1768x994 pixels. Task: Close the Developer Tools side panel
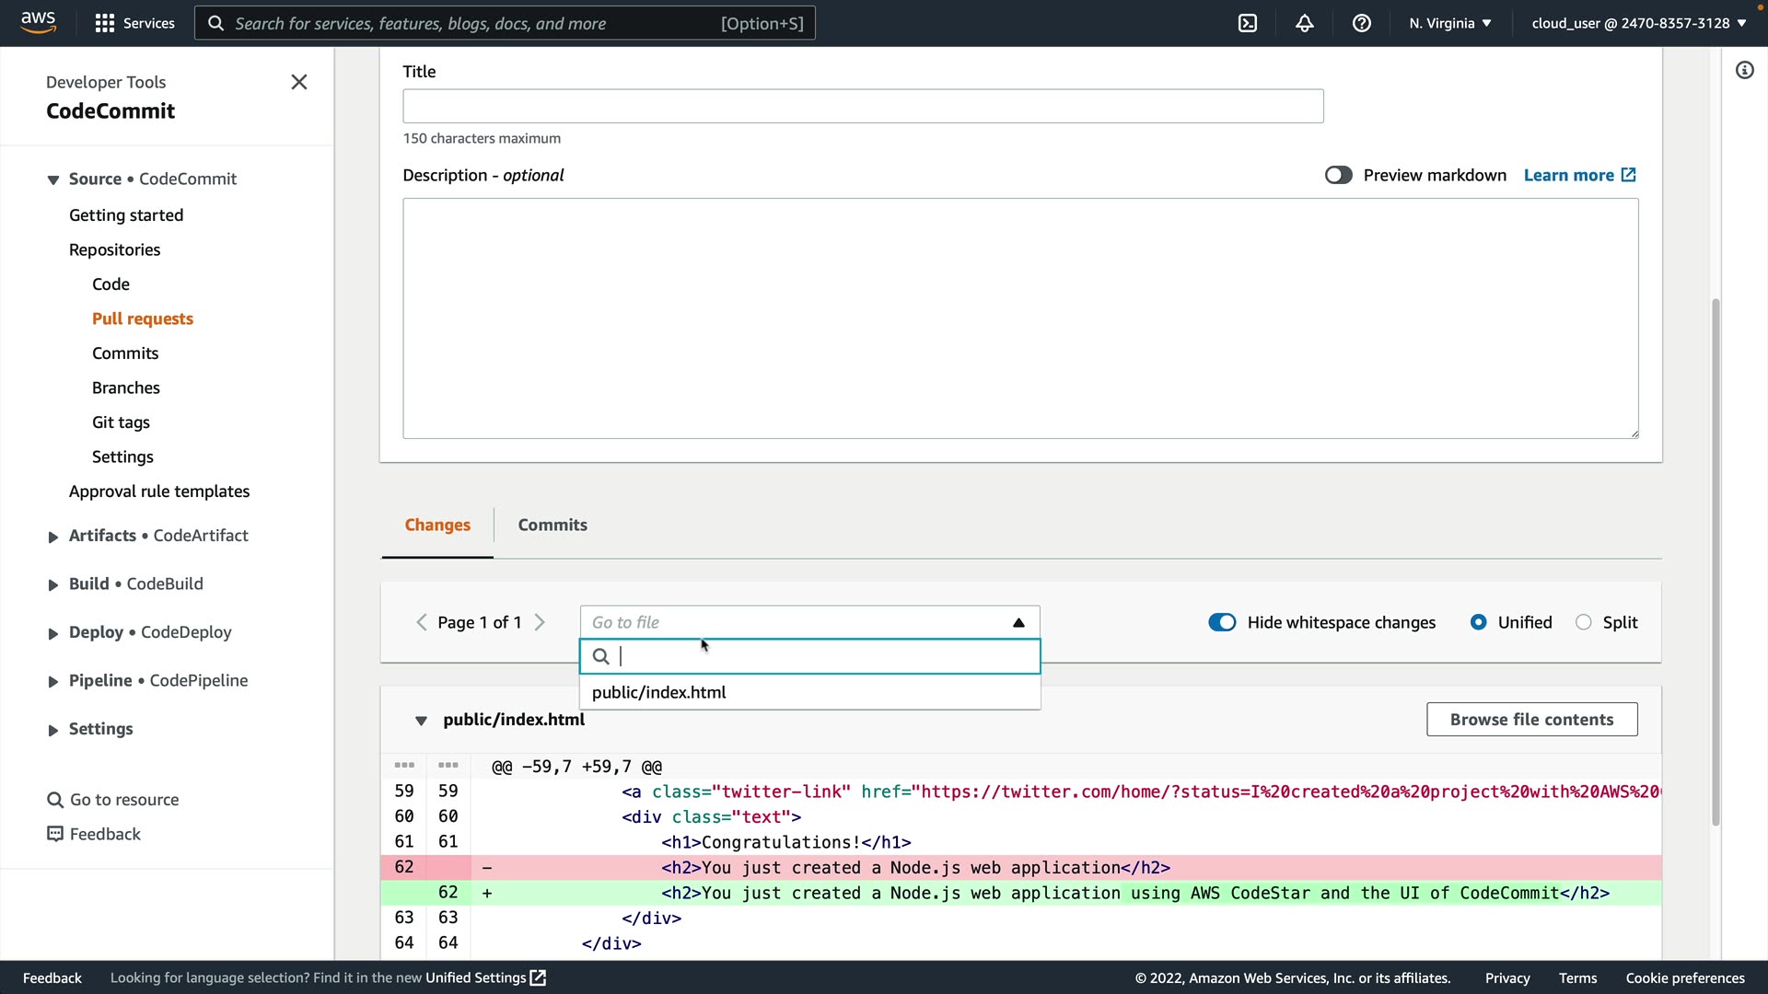coord(299,82)
